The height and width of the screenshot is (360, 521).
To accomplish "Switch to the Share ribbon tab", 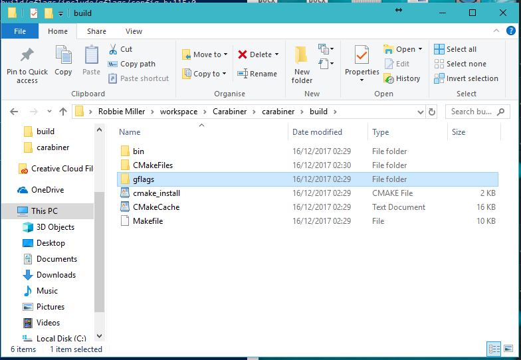I will point(97,31).
